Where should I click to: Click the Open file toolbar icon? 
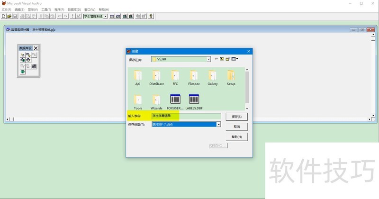[x=9, y=16]
